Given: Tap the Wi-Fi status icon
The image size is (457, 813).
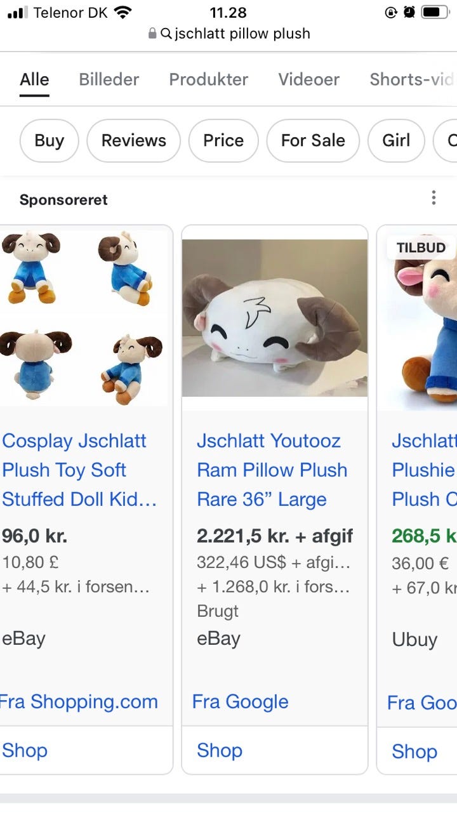Looking at the screenshot, I should coord(123,12).
